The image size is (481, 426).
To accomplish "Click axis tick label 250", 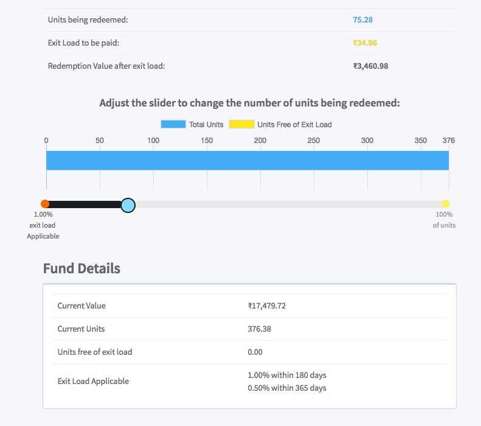I will point(314,141).
